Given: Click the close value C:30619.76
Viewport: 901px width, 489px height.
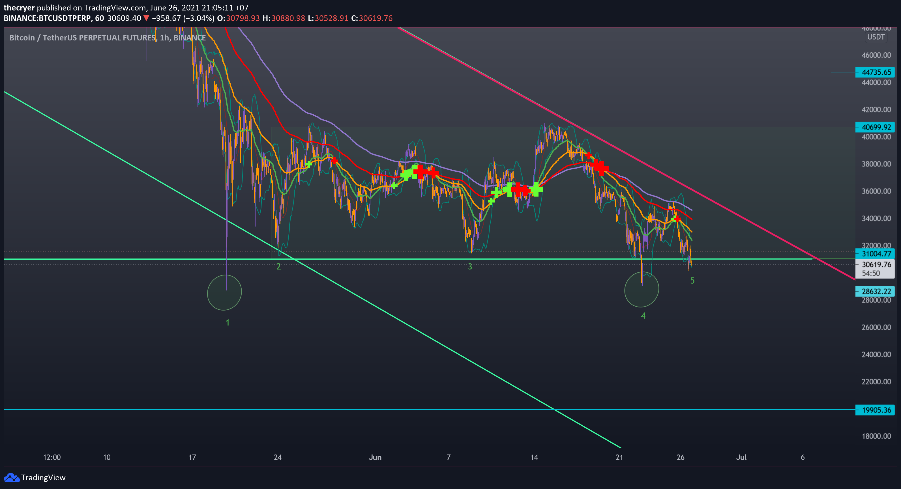Looking at the screenshot, I should click(372, 18).
